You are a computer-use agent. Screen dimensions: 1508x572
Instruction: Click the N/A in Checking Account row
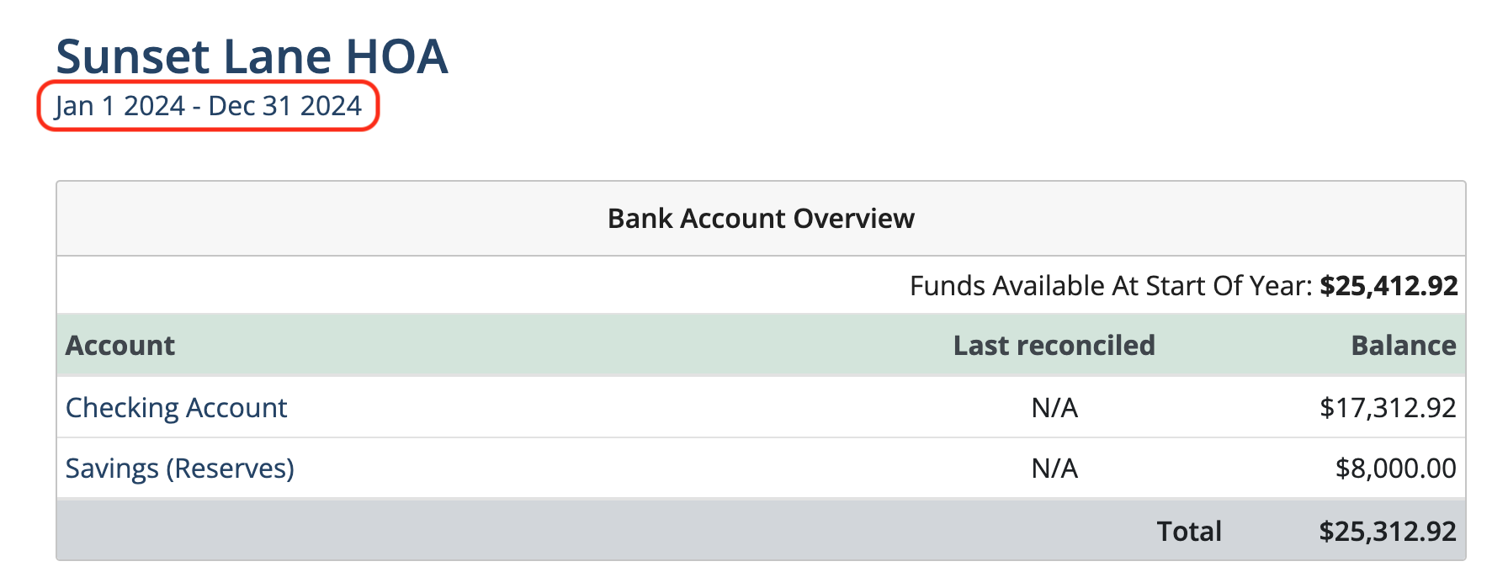[x=1054, y=408]
